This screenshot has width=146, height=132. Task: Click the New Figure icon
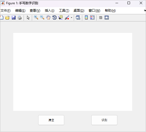[x=2, y=17]
